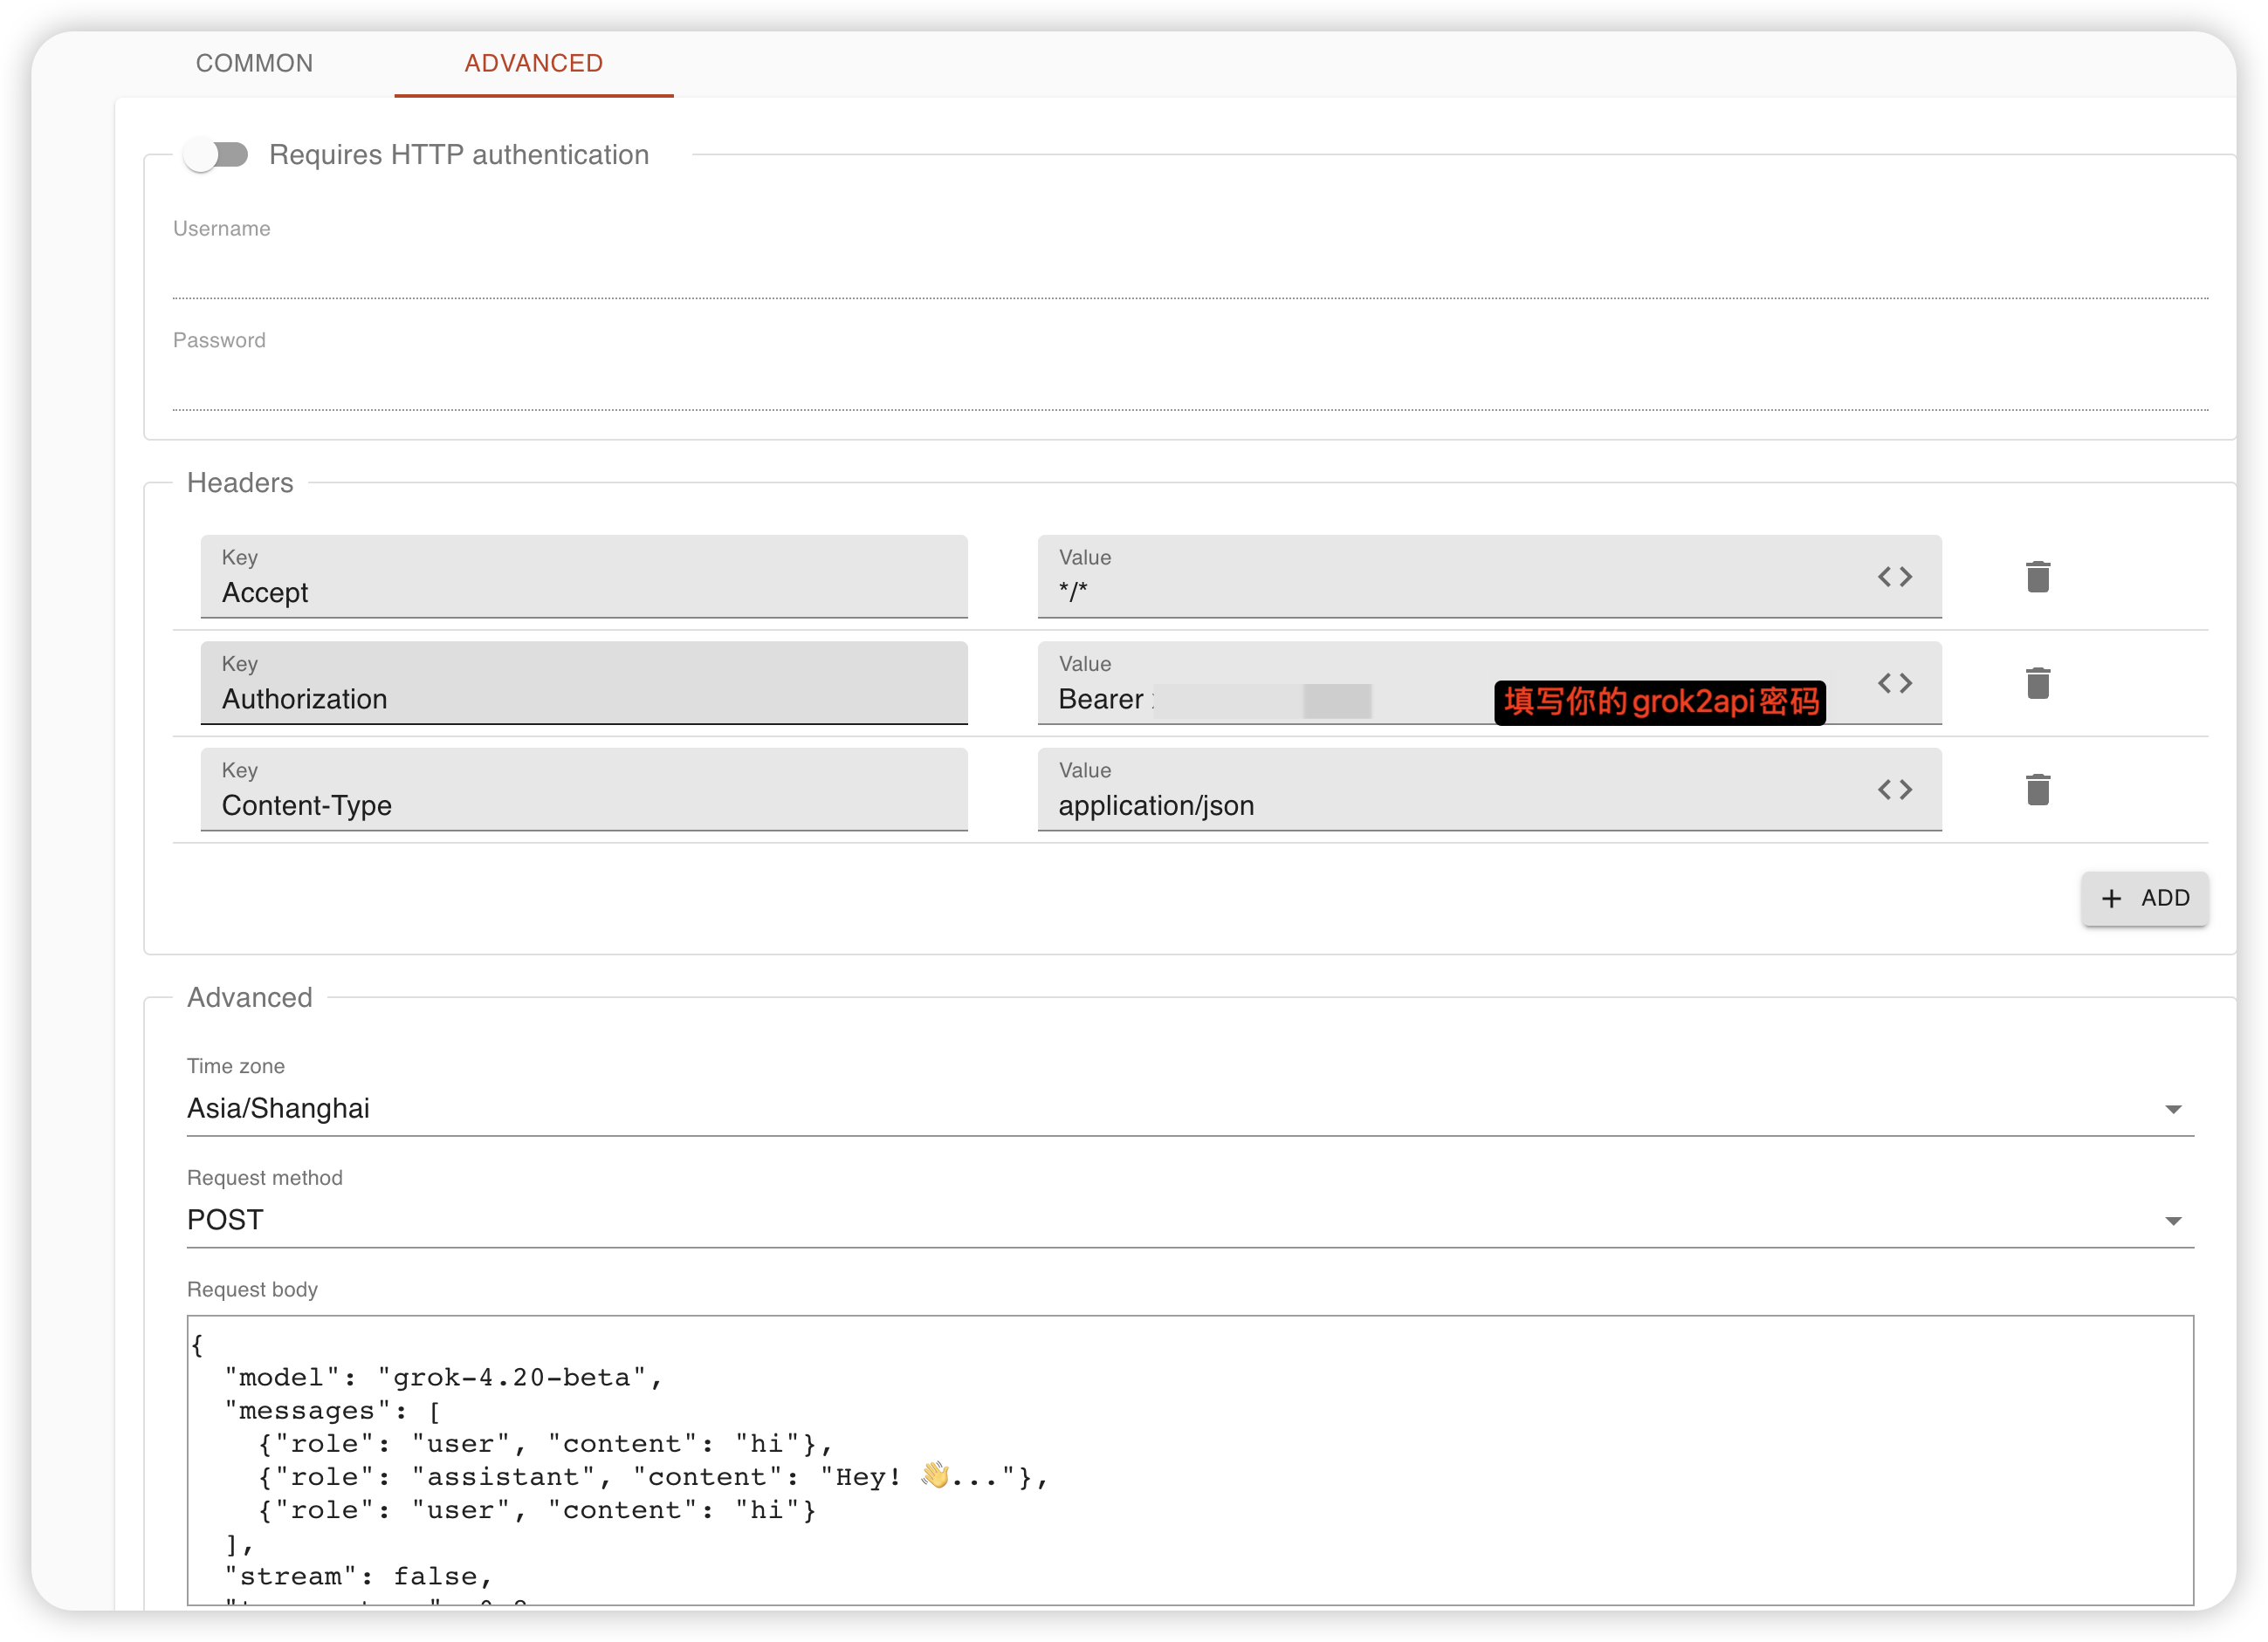Edit the Accept key field
Image resolution: width=2268 pixels, height=1642 pixels.
(584, 577)
